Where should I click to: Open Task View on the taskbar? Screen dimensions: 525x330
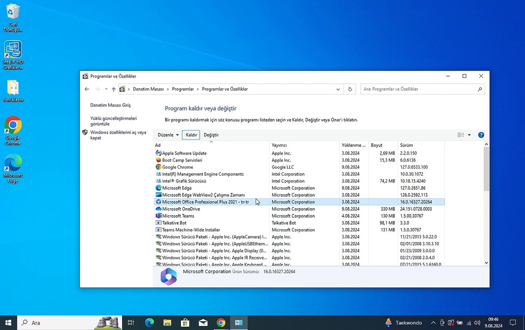point(131,323)
